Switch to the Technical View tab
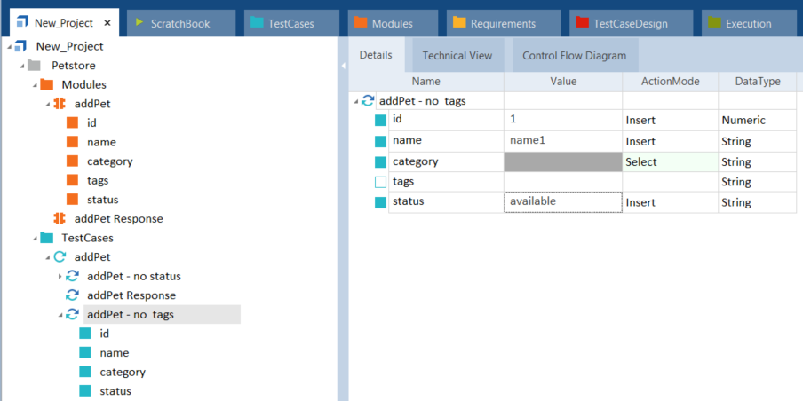The height and width of the screenshot is (401, 803). (x=457, y=56)
